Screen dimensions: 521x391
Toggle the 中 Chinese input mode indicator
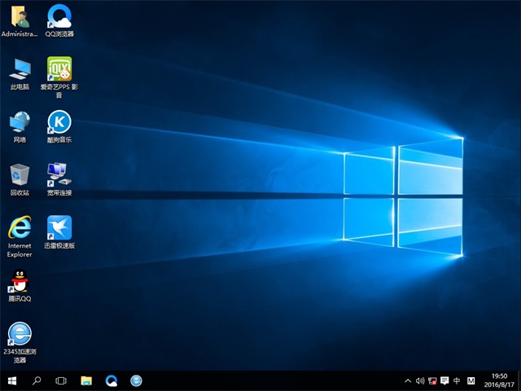tap(457, 380)
